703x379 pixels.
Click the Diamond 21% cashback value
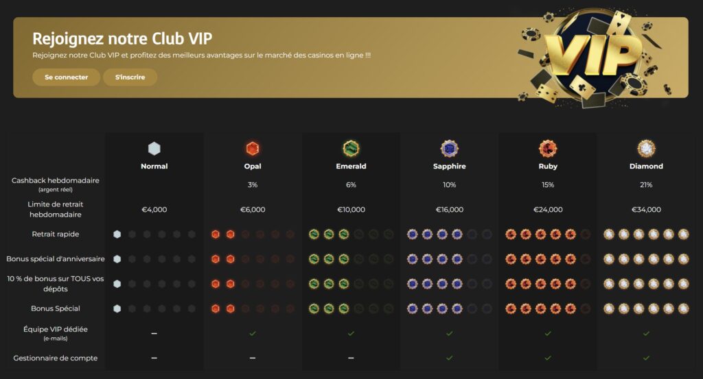pyautogui.click(x=646, y=185)
